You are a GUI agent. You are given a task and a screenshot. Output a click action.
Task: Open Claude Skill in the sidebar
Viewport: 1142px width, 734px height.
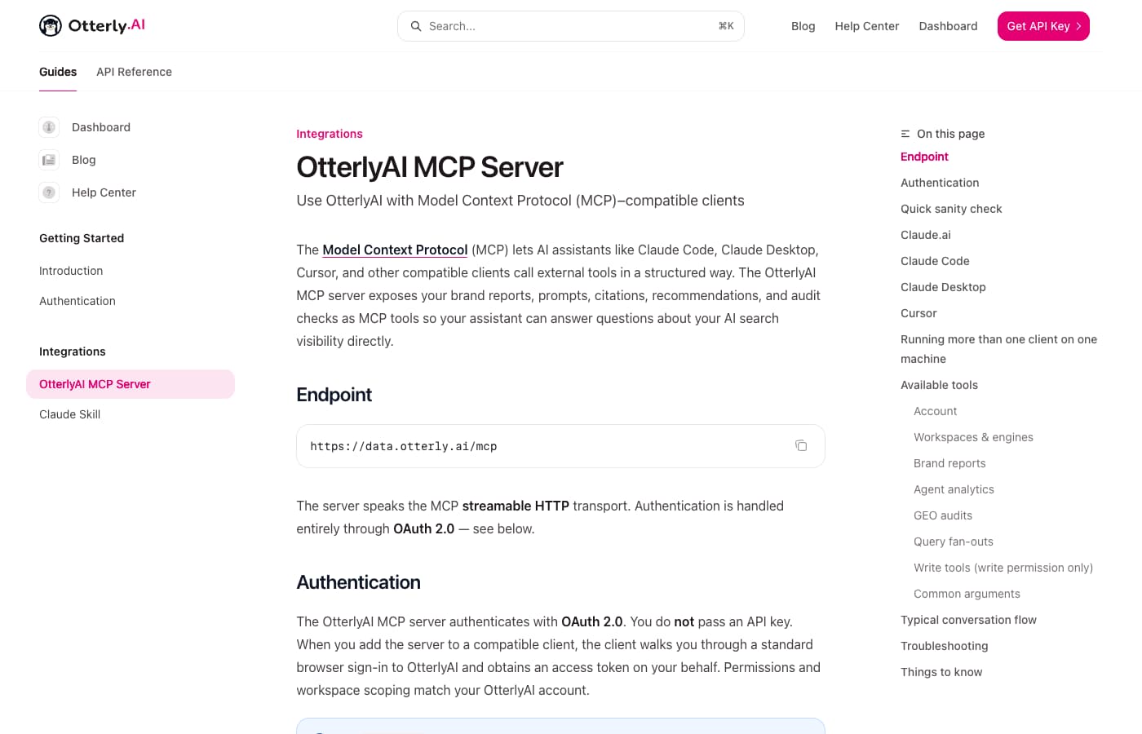click(x=70, y=414)
